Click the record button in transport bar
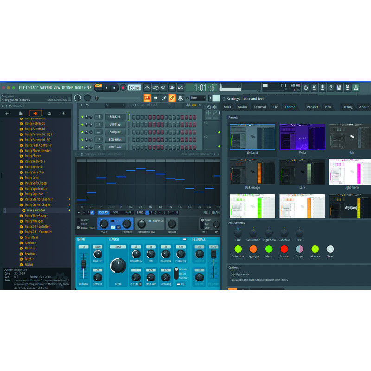 pos(123,88)
